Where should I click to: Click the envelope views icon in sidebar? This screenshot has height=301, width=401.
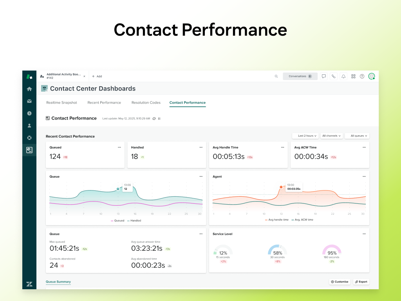(x=29, y=101)
